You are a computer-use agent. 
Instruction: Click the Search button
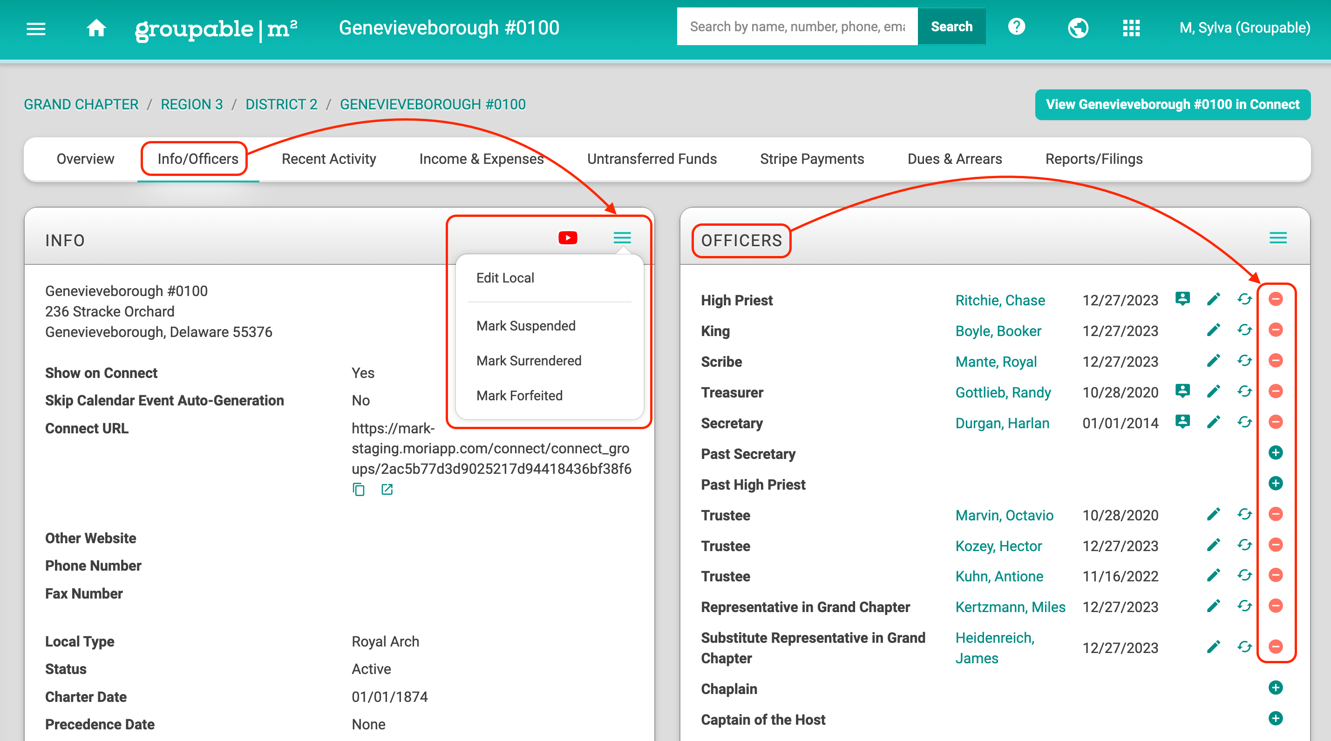pyautogui.click(x=951, y=27)
